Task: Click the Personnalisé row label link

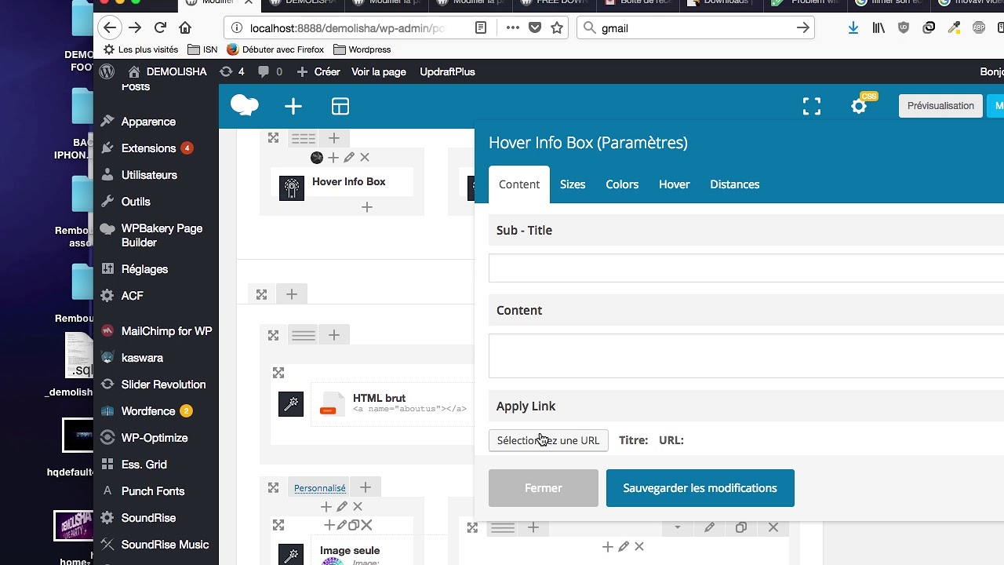Action: click(320, 488)
